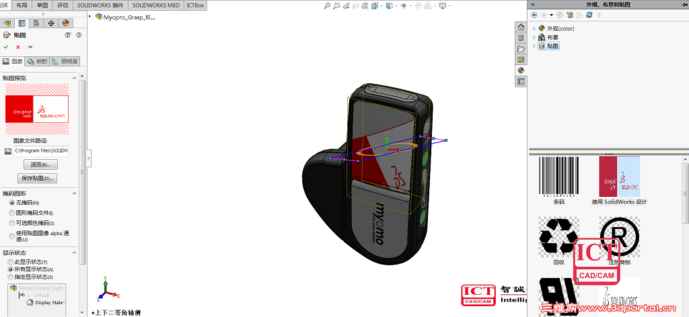Image resolution: width=689 pixels, height=317 pixels.
Task: Open the DimXpertManager crosshair tab
Action: tap(50, 24)
